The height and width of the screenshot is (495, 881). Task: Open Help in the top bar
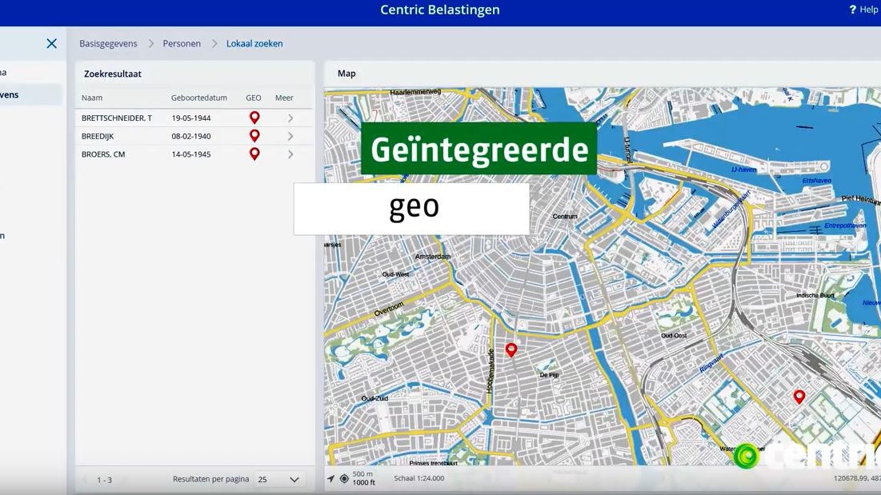(865, 10)
